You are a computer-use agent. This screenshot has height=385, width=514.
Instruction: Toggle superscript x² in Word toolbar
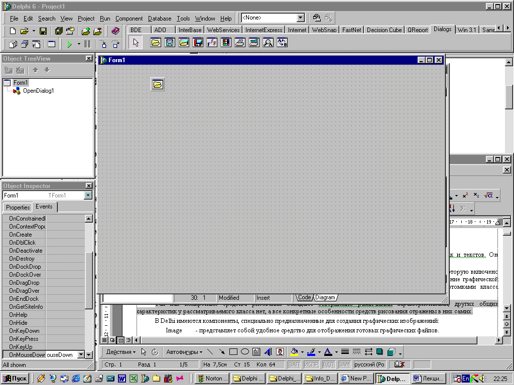[465, 196]
